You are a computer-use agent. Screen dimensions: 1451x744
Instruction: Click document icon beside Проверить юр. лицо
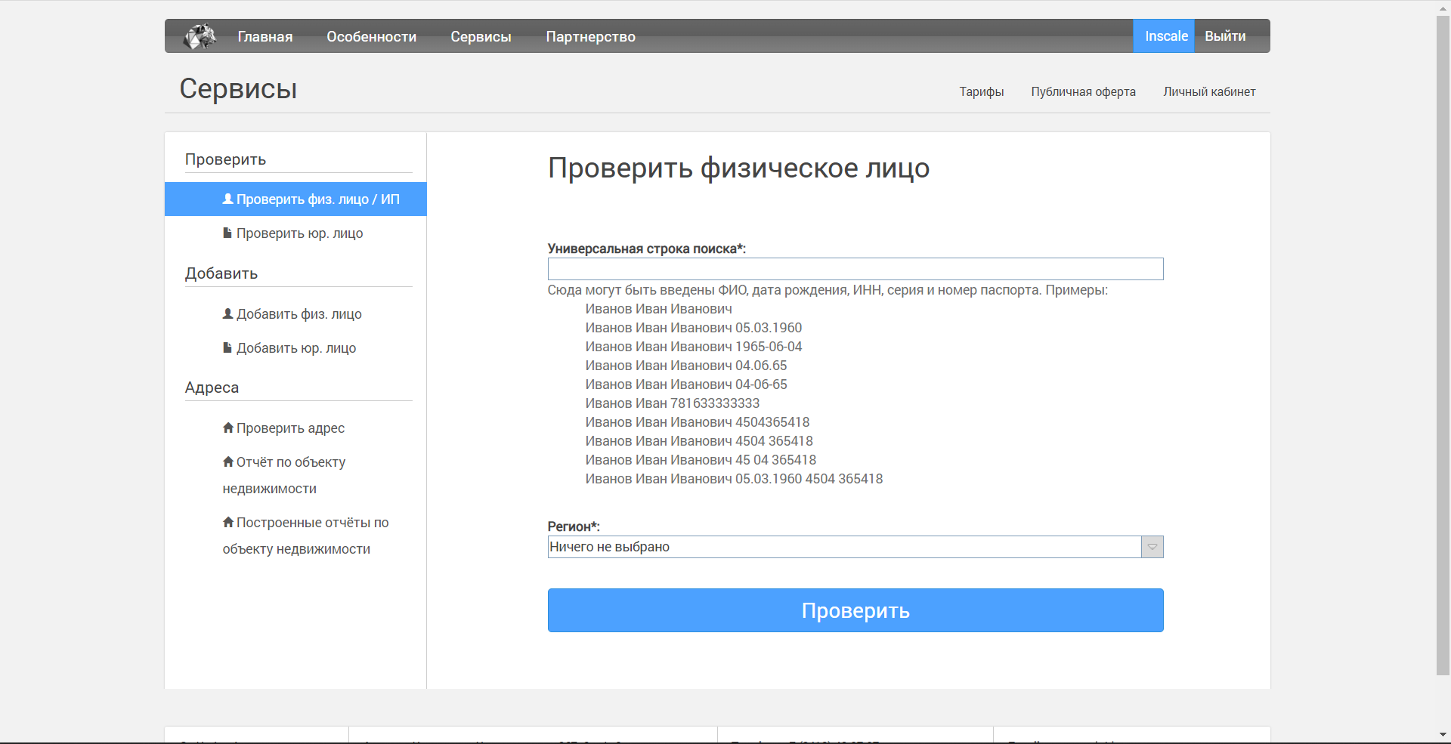pyautogui.click(x=227, y=233)
